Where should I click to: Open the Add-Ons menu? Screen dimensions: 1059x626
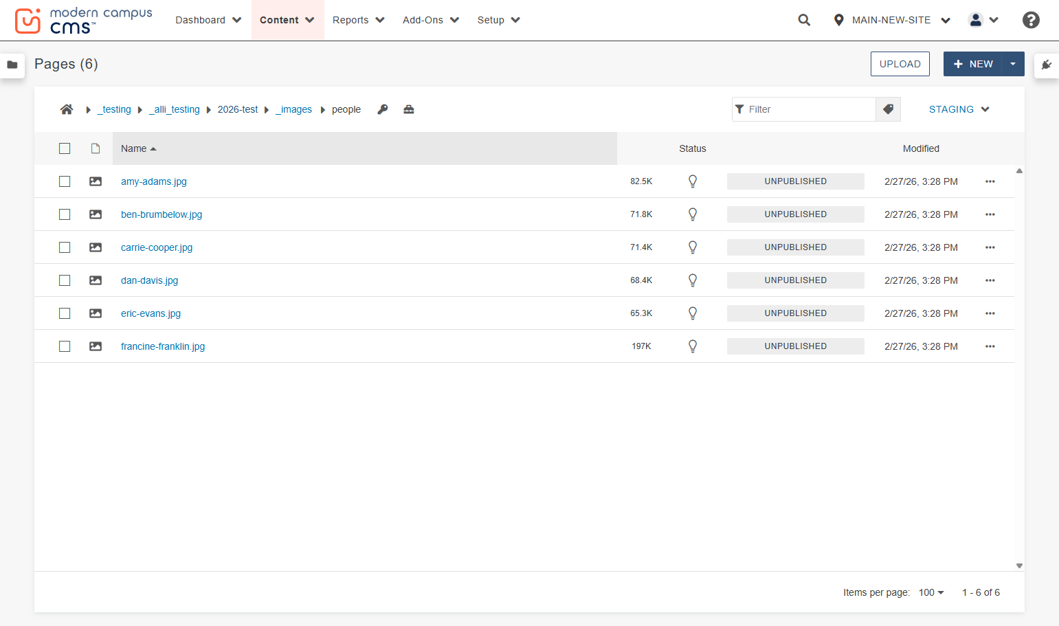pos(431,20)
